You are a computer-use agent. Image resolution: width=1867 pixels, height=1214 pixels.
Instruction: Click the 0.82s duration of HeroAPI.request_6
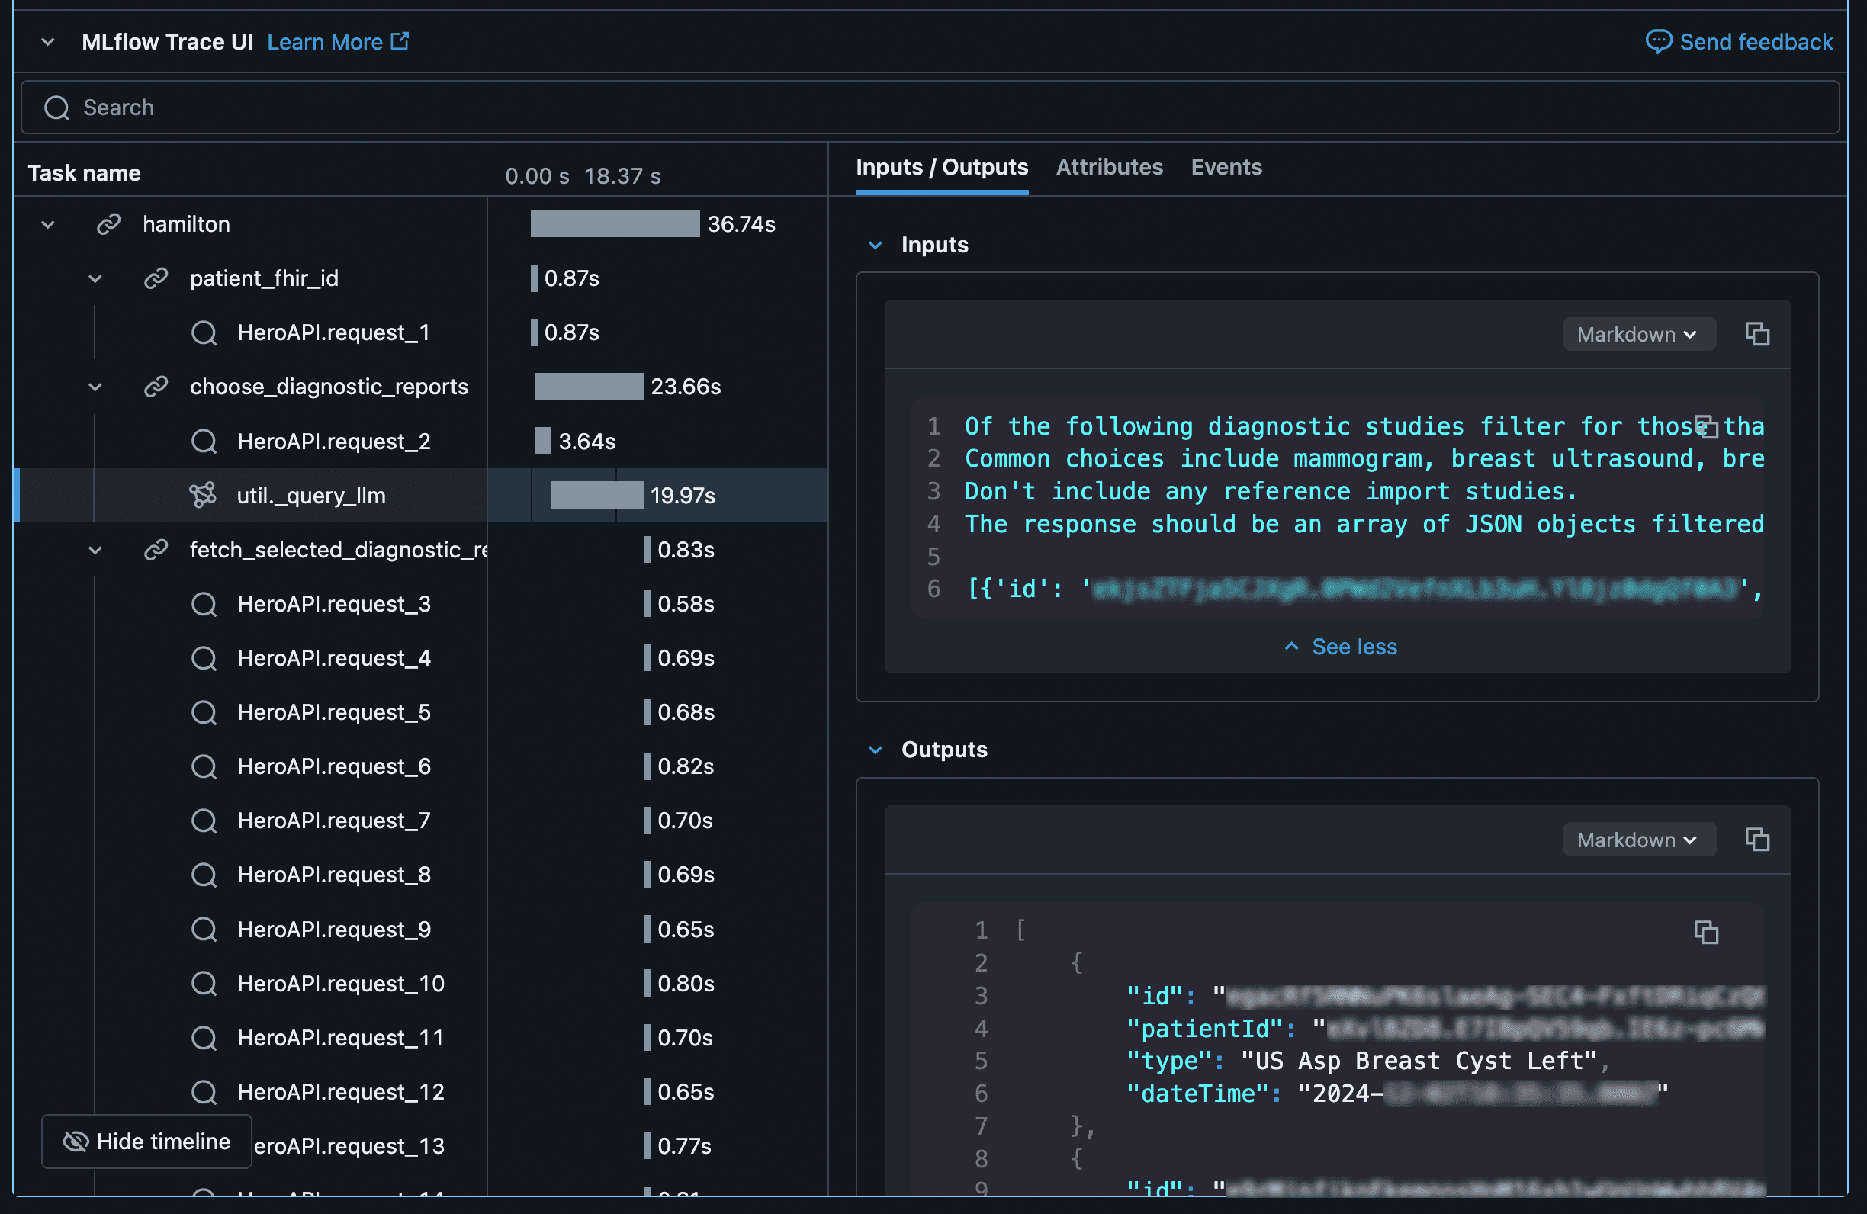coord(686,766)
